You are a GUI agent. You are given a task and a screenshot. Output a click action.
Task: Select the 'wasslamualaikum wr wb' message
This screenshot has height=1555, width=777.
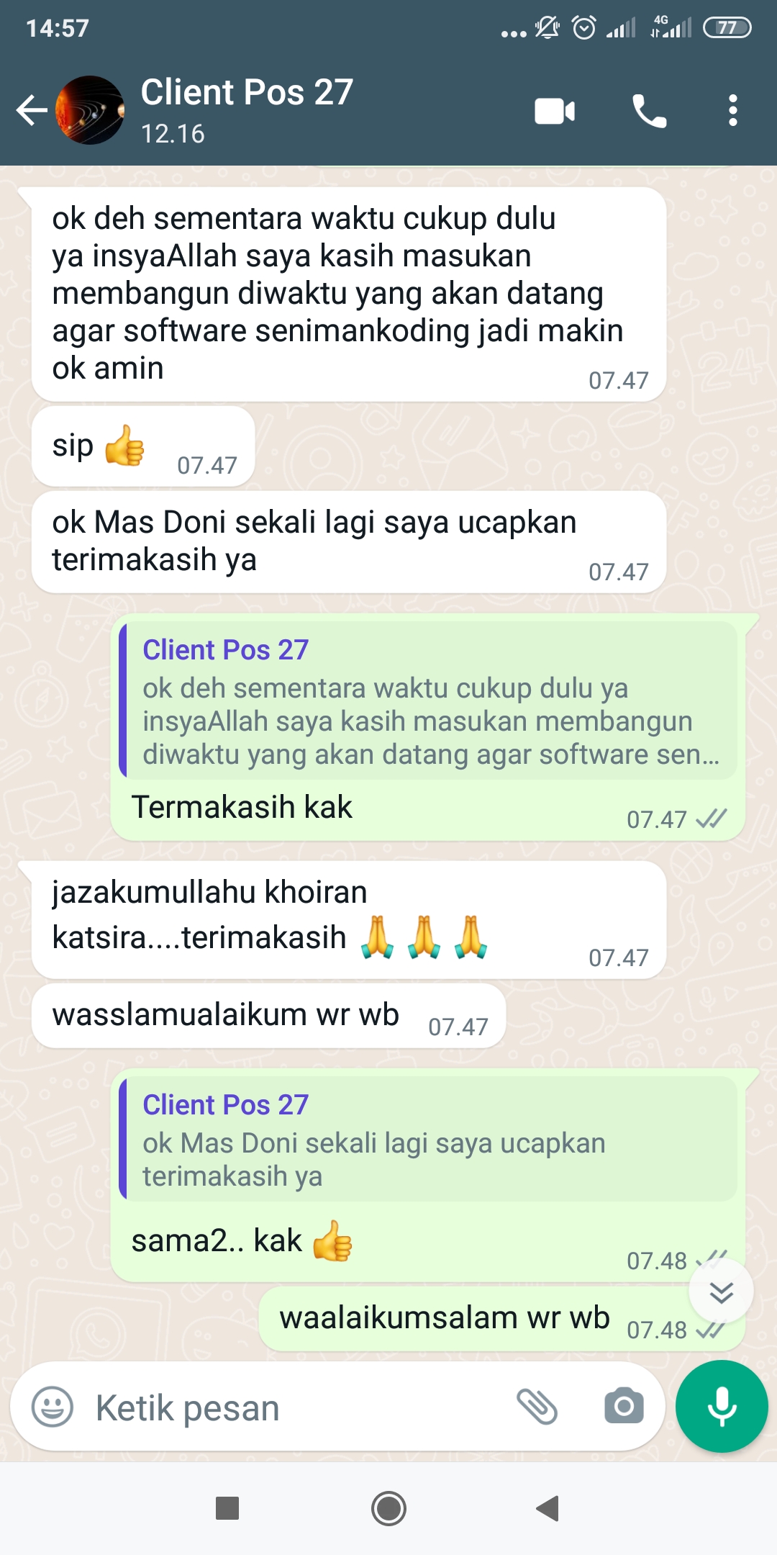(268, 1016)
